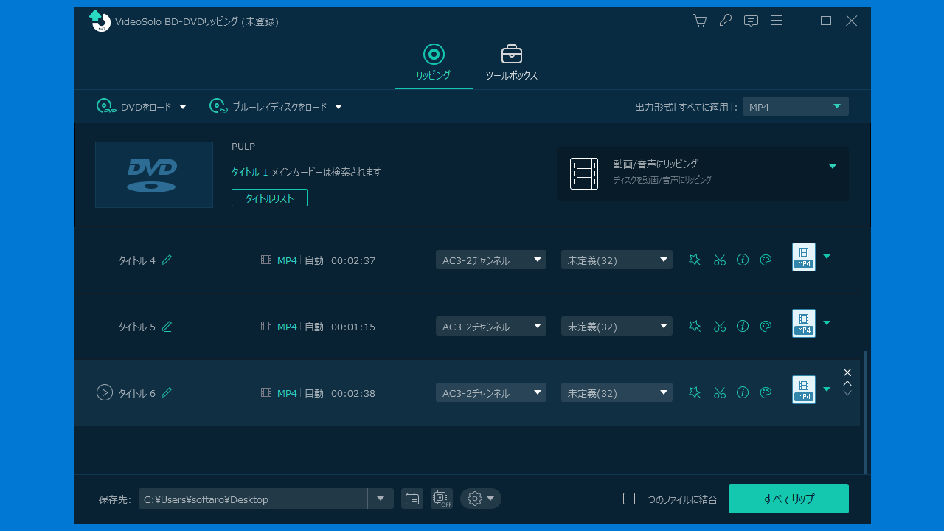Click the key registration icon

pyautogui.click(x=726, y=21)
